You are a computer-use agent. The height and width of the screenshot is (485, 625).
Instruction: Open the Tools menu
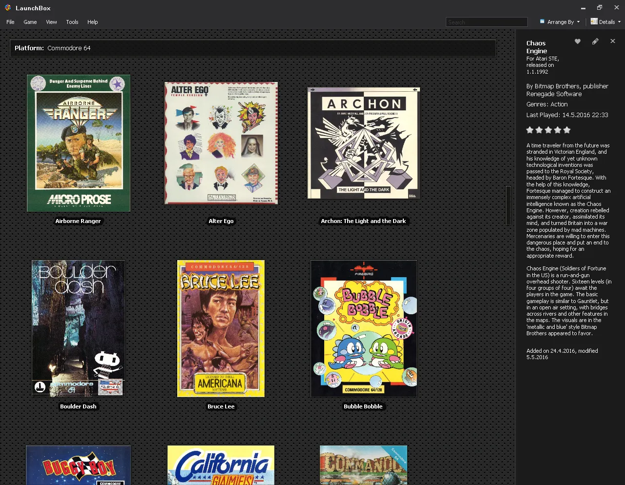click(x=72, y=22)
